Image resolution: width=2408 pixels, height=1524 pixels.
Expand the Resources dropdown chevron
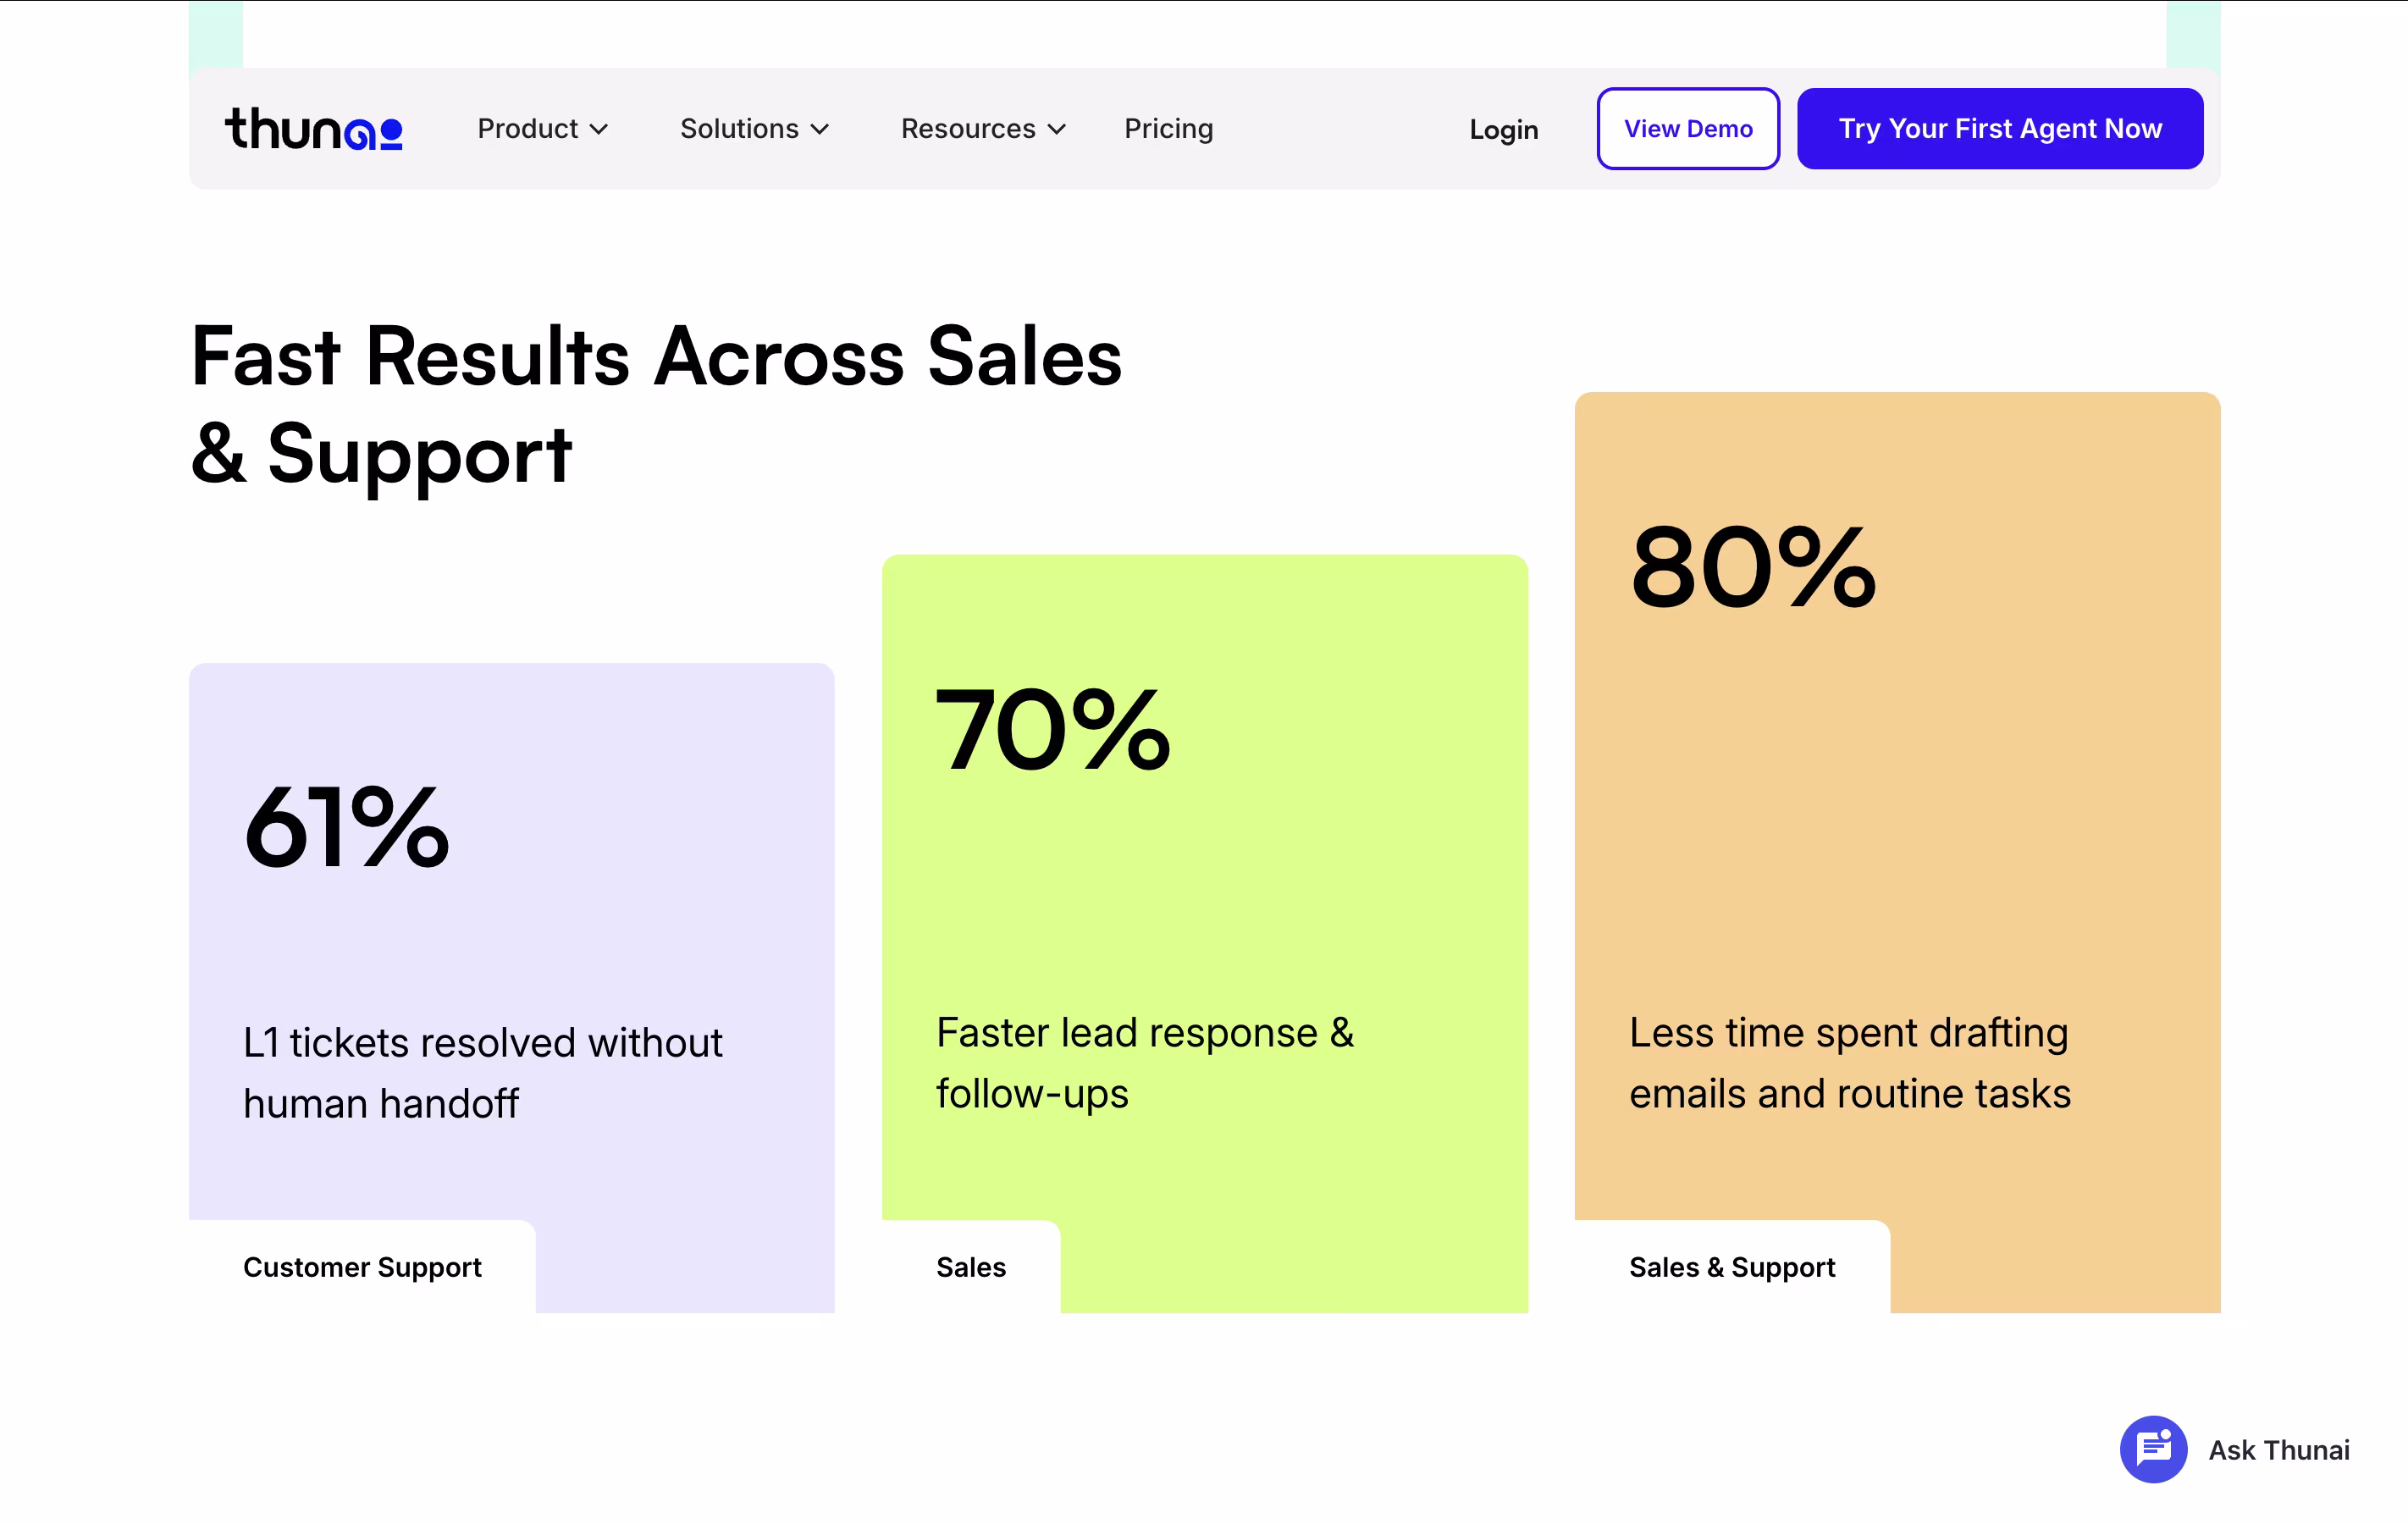click(1057, 130)
